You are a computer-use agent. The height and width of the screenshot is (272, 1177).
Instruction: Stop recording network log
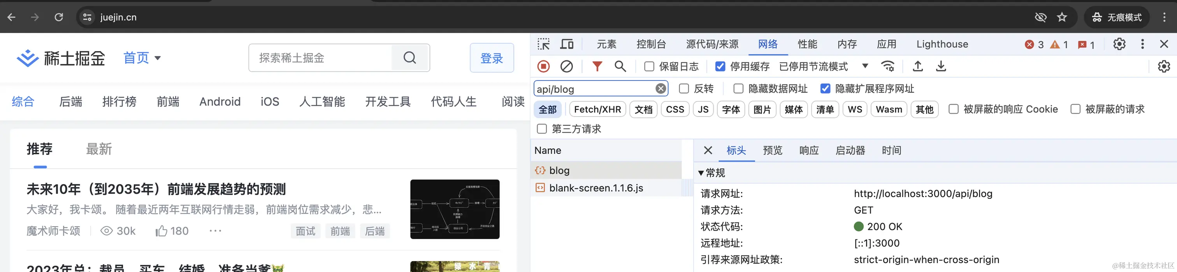[543, 66]
